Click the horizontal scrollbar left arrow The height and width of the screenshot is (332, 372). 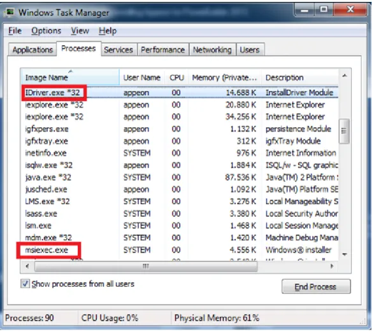[x=27, y=266]
